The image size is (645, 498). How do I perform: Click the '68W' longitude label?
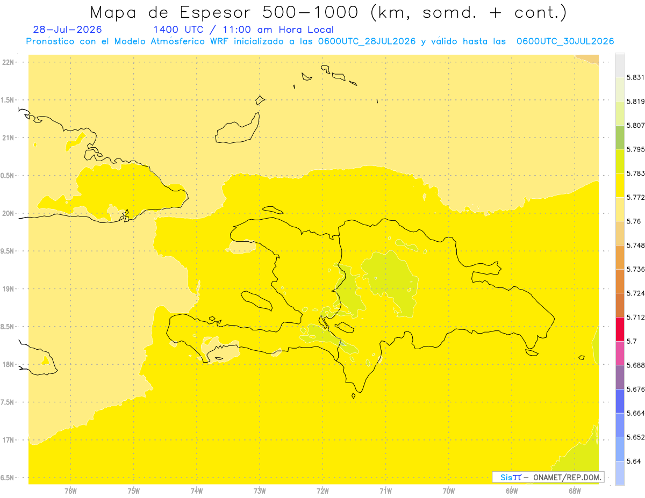[x=574, y=490]
